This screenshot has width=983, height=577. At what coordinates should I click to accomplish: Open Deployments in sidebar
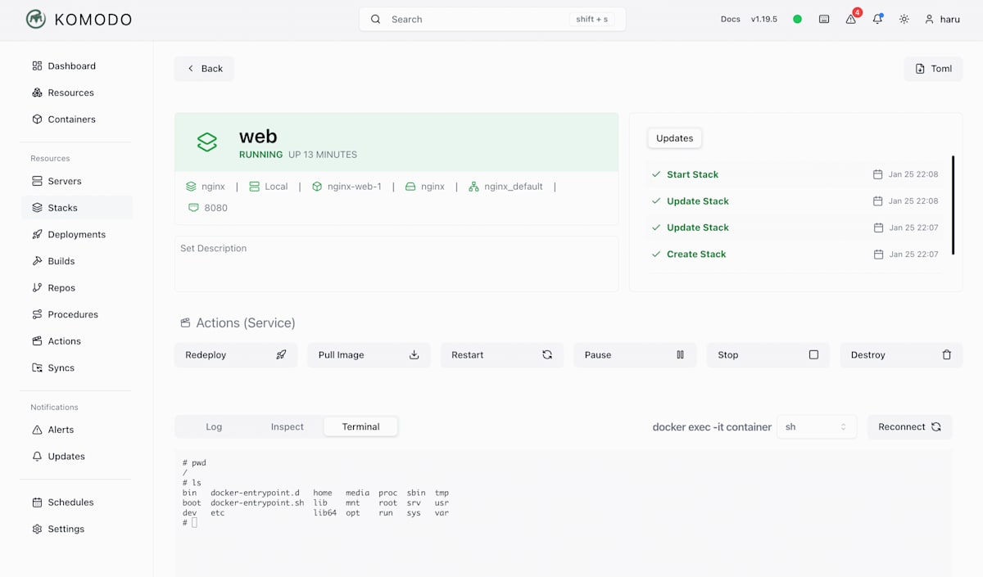click(77, 234)
